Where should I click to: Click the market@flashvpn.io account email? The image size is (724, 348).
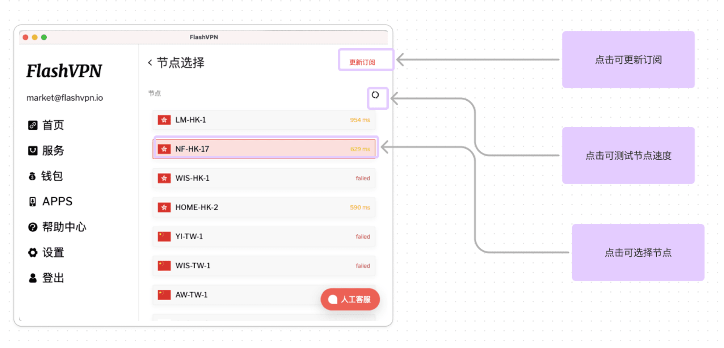(64, 98)
